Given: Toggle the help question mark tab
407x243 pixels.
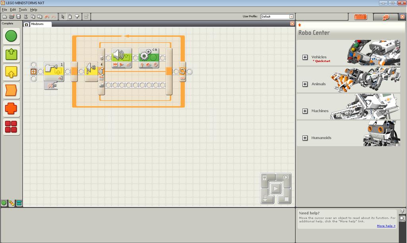Looking at the screenshot, I should (x=402, y=211).
